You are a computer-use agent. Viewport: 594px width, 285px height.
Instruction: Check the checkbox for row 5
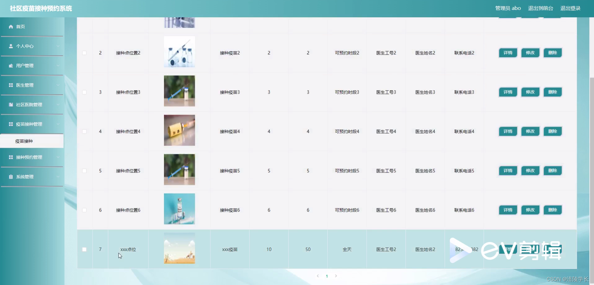coord(84,171)
